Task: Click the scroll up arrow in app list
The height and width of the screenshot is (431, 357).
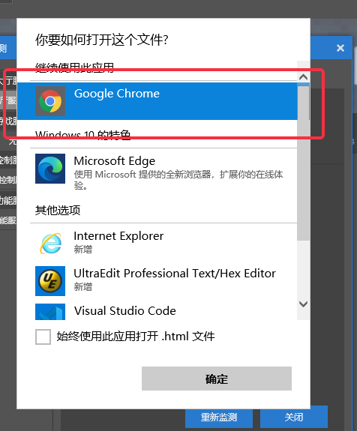Action: (x=303, y=77)
